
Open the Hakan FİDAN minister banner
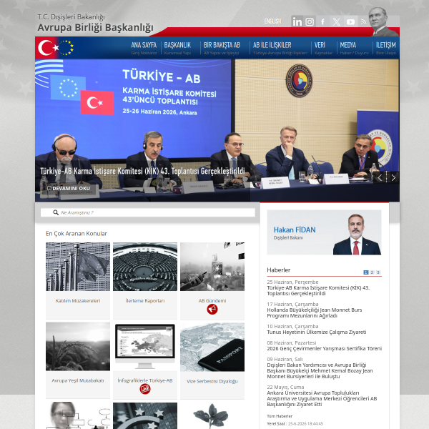coord(324,232)
